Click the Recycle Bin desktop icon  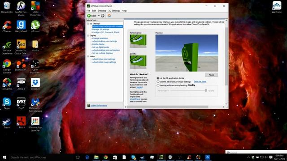7,5
